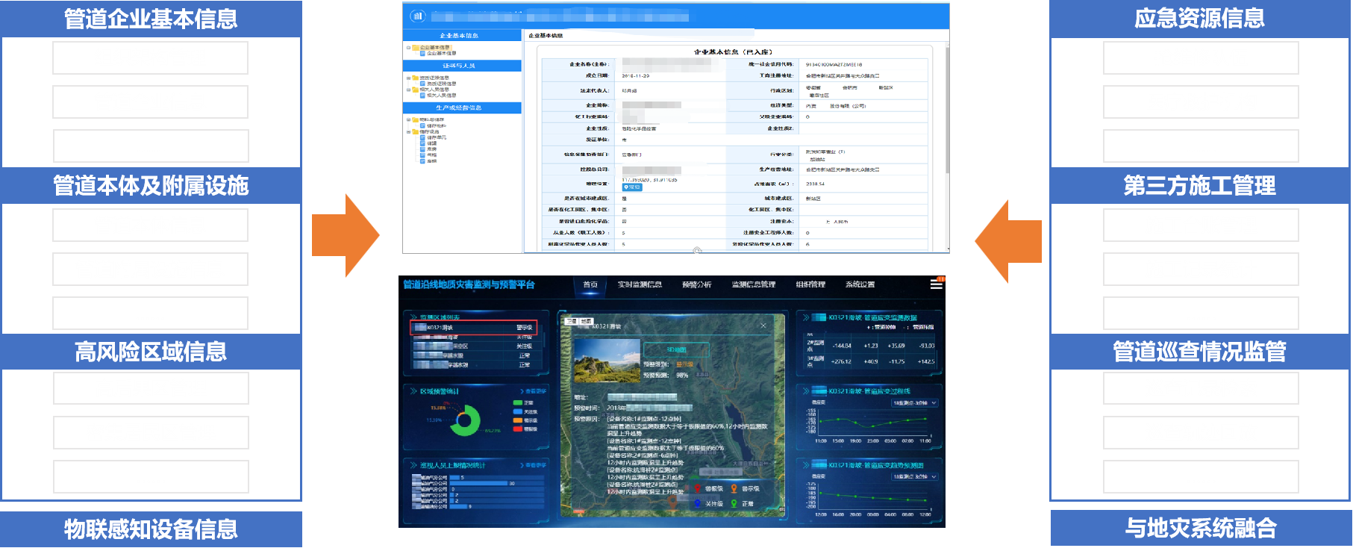Click the platform logo icon in blue header
Image resolution: width=1353 pixels, height=548 pixels.
point(418,16)
